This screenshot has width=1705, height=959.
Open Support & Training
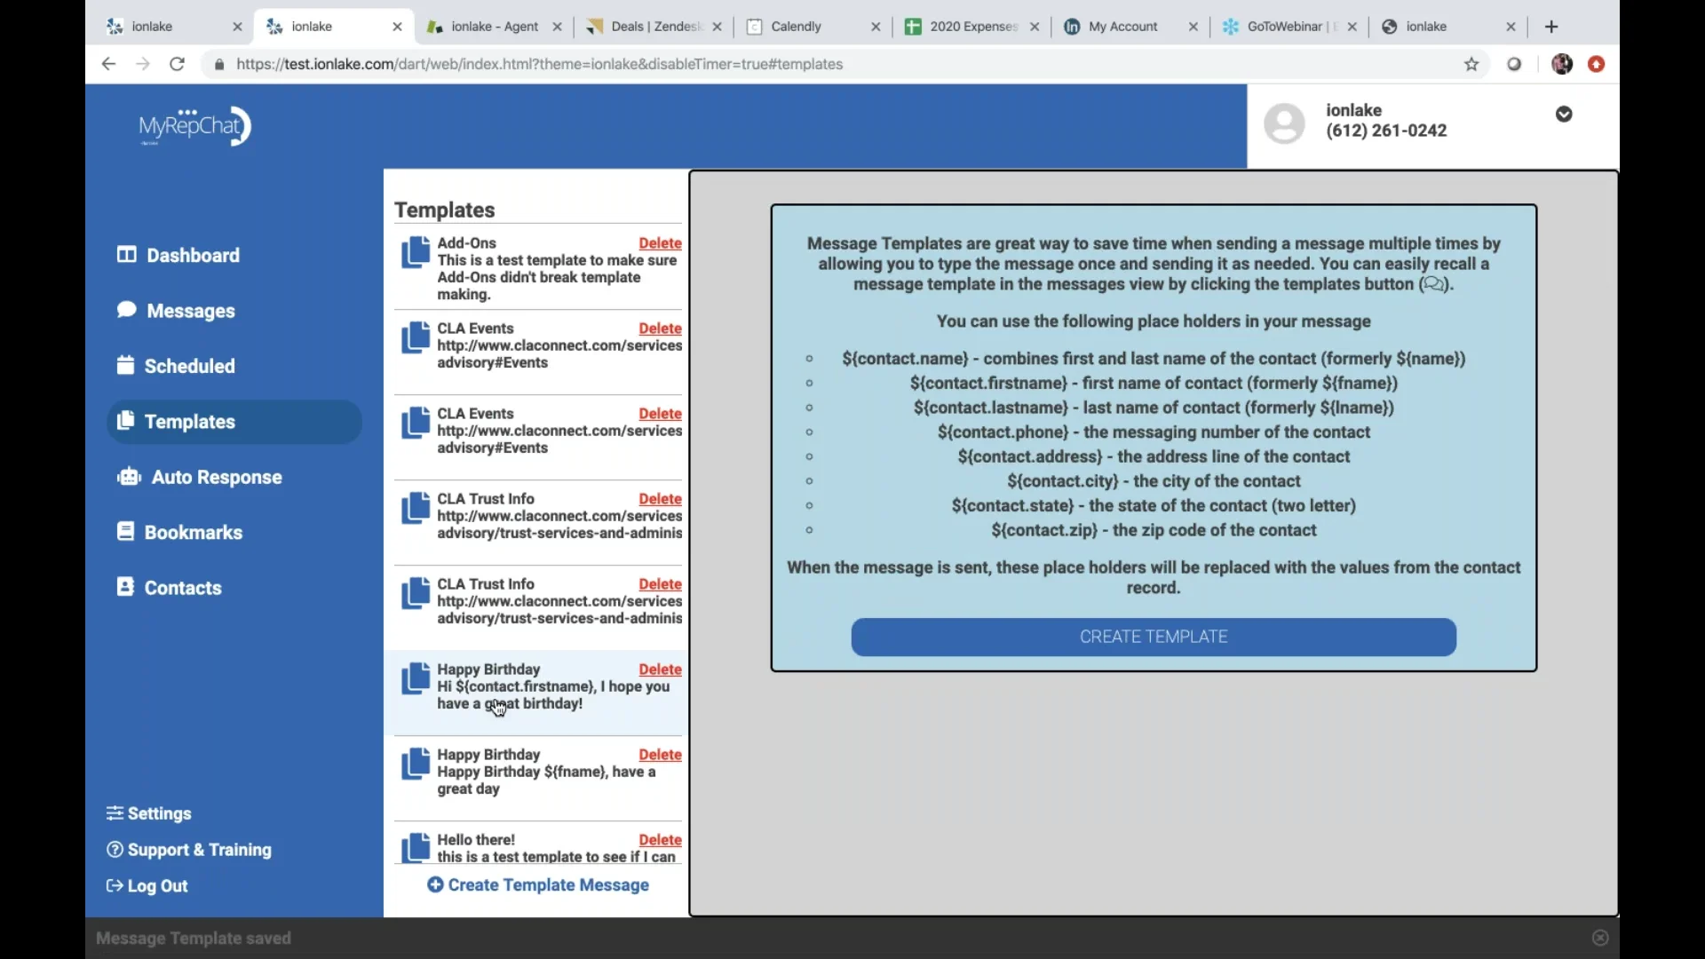(188, 850)
